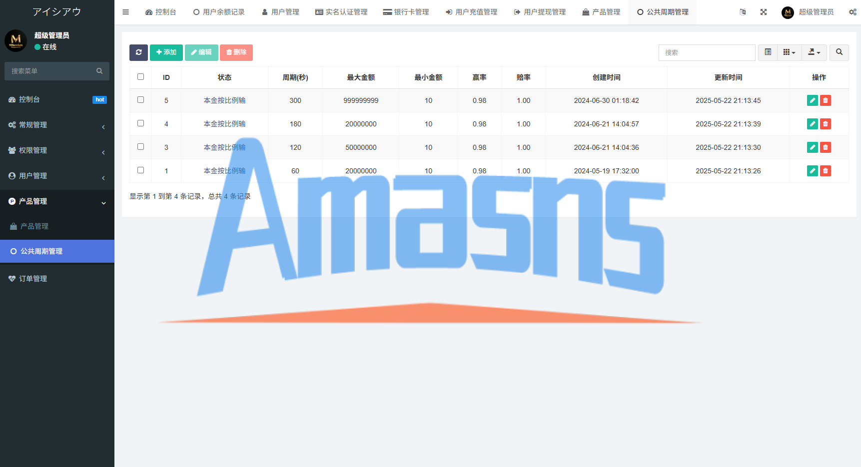Click the menu search magnifier in sidebar
The height and width of the screenshot is (467, 861).
coord(99,71)
